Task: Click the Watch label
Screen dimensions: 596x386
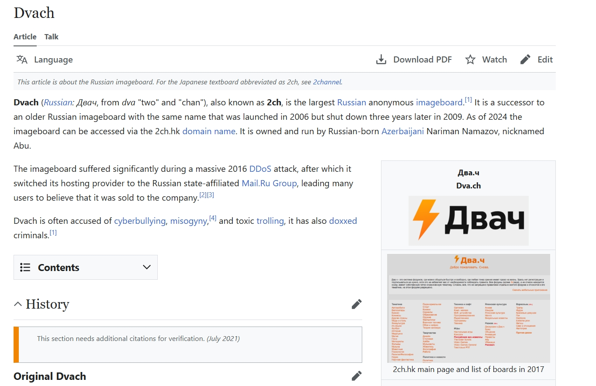Action: [x=495, y=59]
